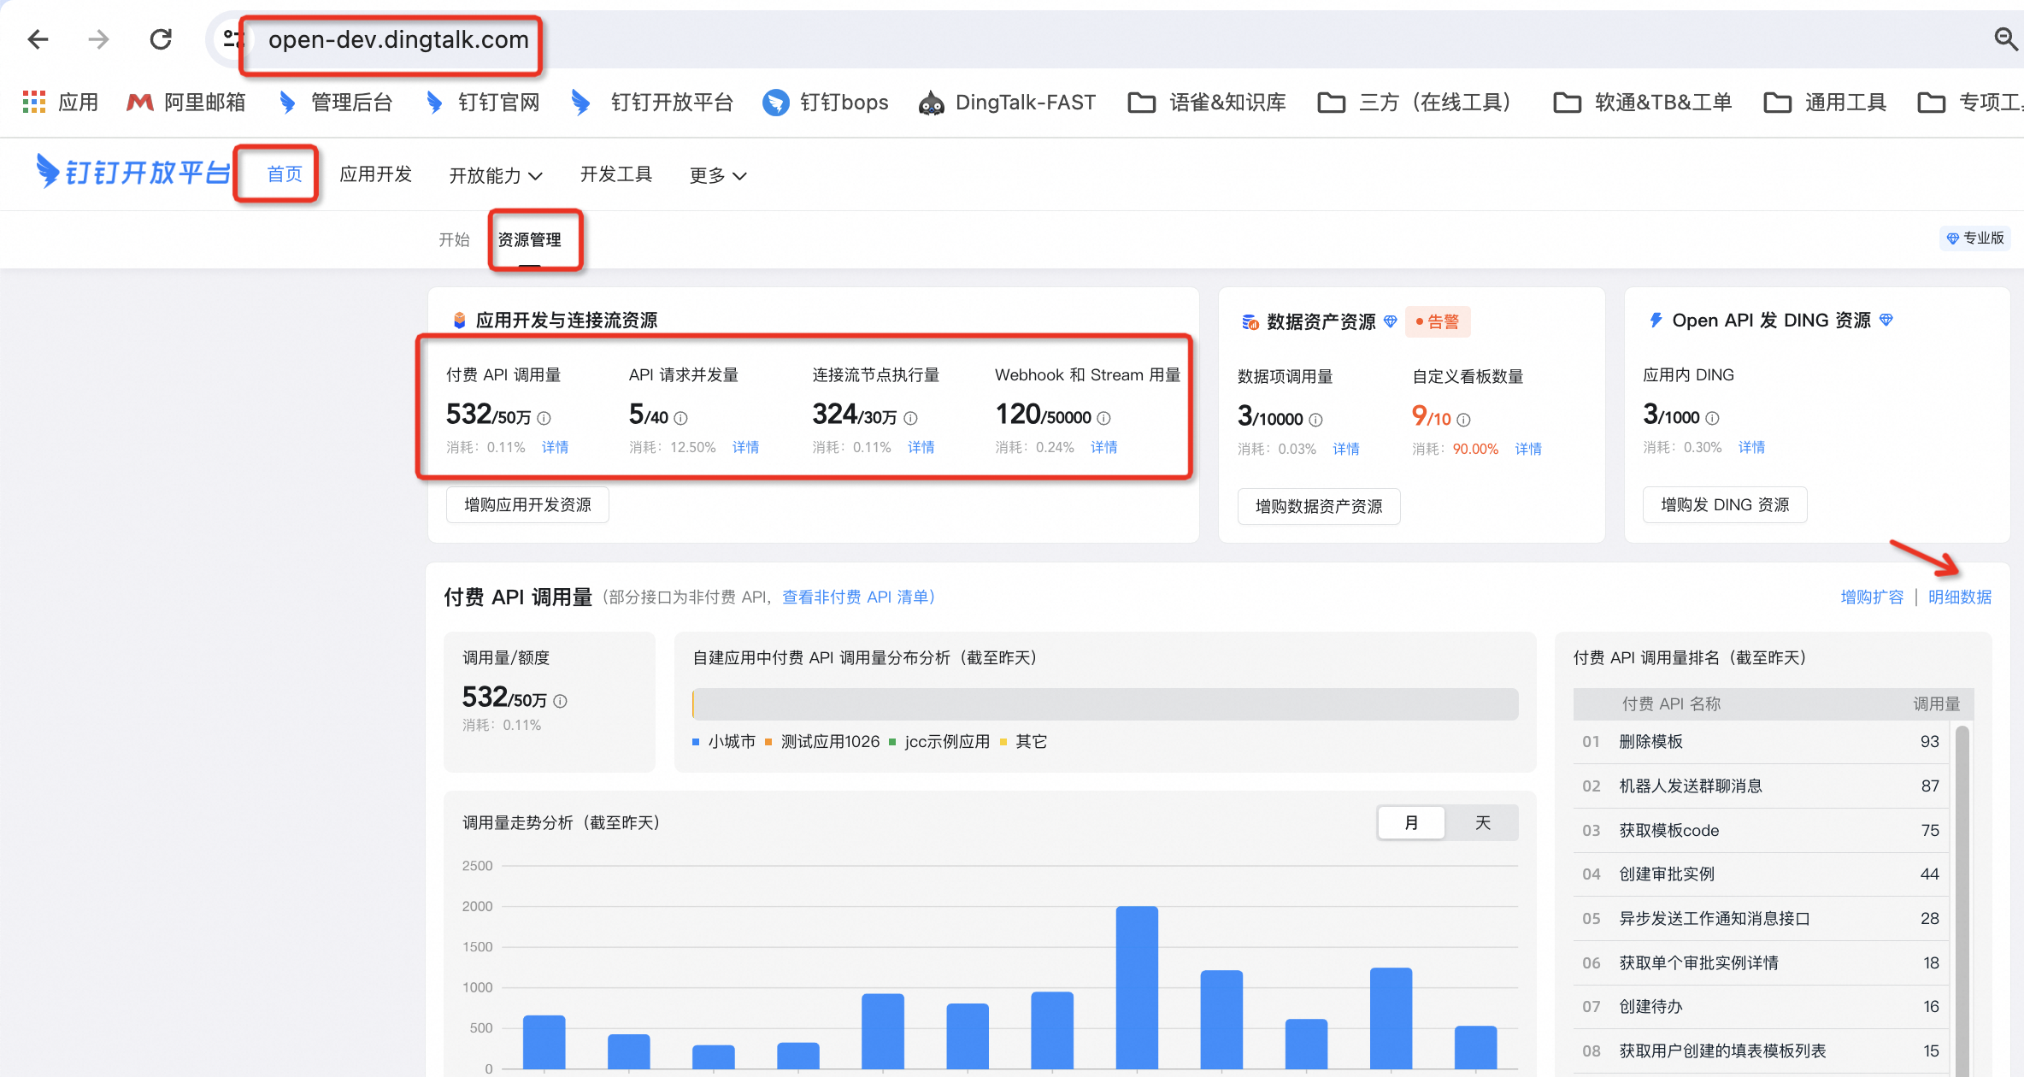Screen dimensions: 2024x1077
Task: Toggle 小城市 legend item
Action: tap(724, 741)
